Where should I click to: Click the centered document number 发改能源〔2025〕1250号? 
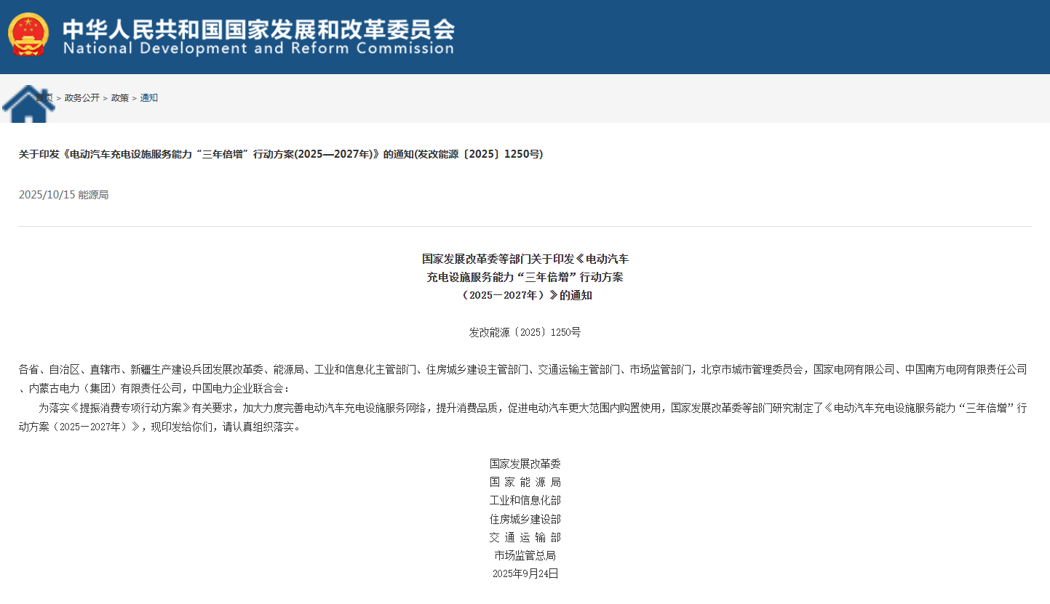pyautogui.click(x=525, y=332)
